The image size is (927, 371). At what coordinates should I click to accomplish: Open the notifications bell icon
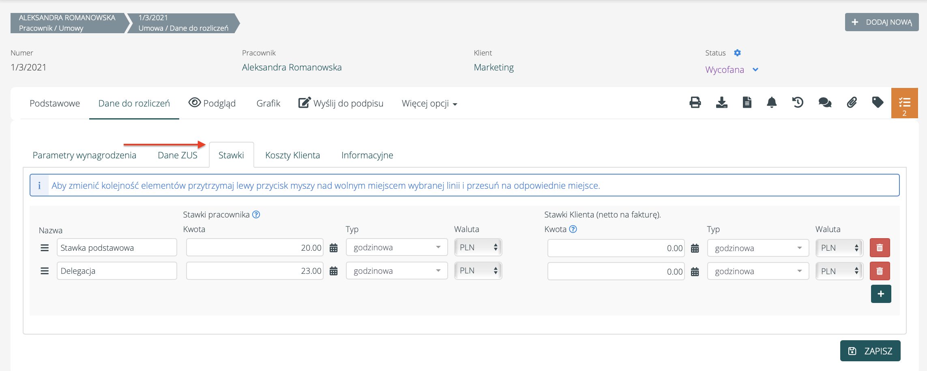[772, 102]
